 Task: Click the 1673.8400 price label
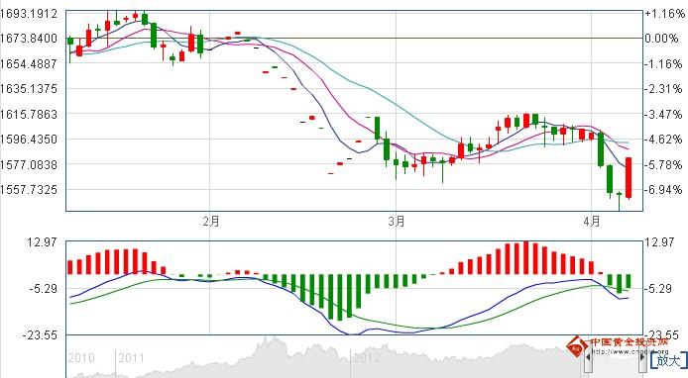(x=29, y=39)
